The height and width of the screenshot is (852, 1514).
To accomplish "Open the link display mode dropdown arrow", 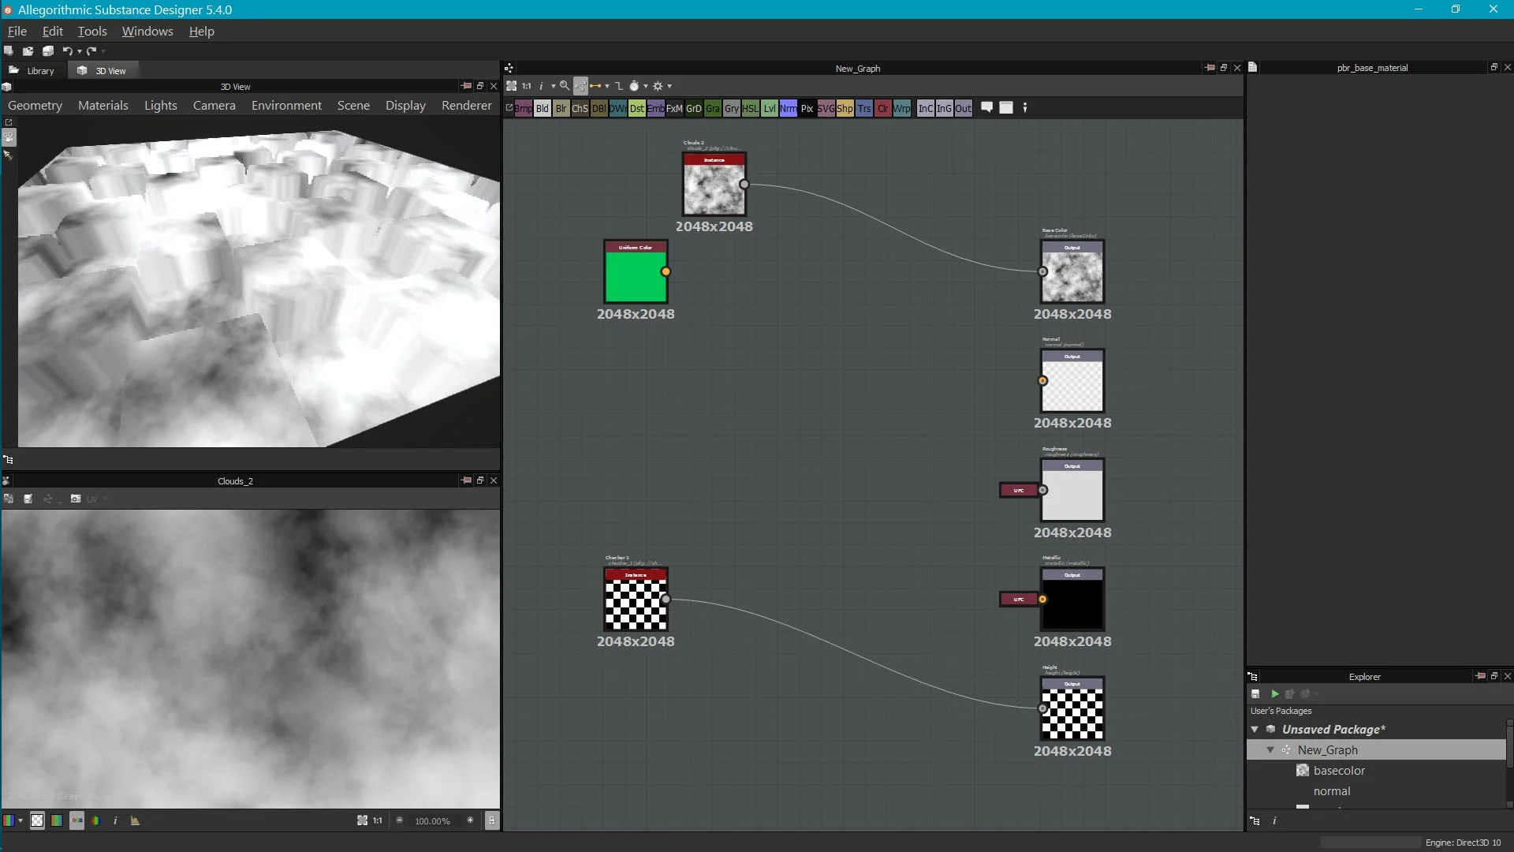I will pyautogui.click(x=607, y=86).
